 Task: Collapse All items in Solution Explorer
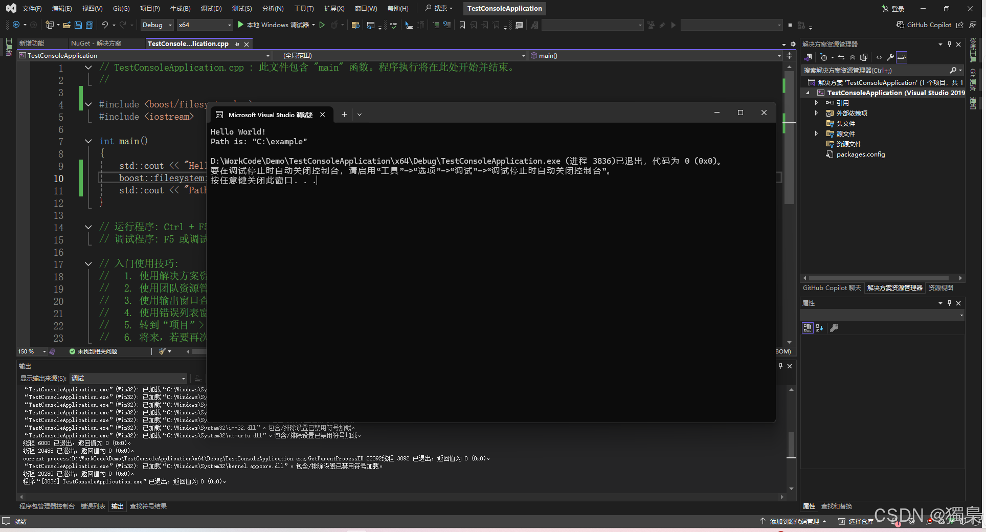(853, 57)
